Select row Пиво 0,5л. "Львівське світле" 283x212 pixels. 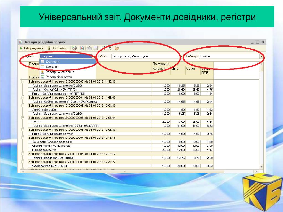tap(121, 134)
